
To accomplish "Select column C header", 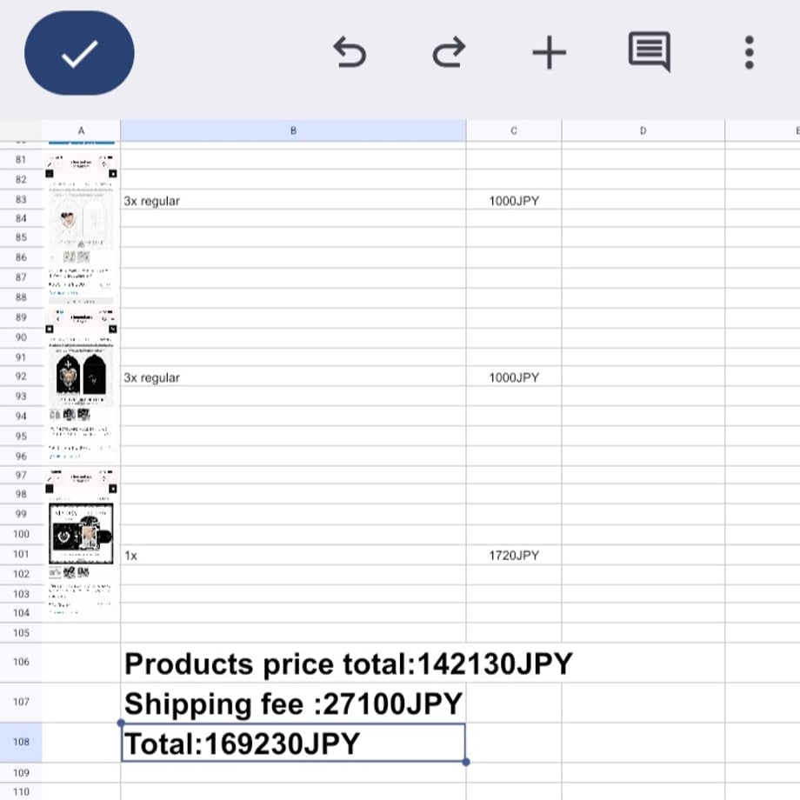I will (x=514, y=130).
